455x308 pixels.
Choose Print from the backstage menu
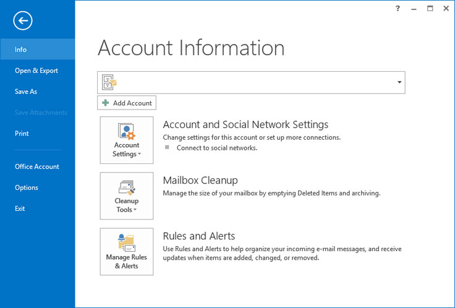[38, 134]
